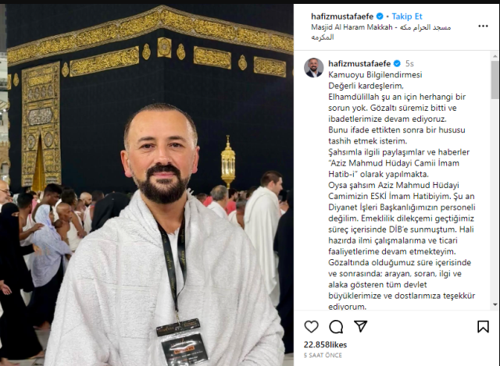Click the scrollbar down arrow in the caption panel
Viewport: 500px width, 366px height.
[495, 305]
